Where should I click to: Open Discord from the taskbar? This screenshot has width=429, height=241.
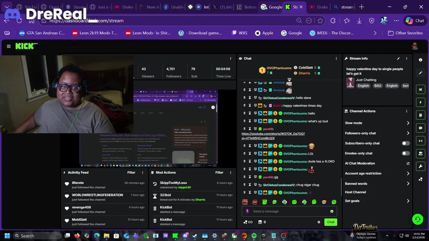[x=185, y=236]
